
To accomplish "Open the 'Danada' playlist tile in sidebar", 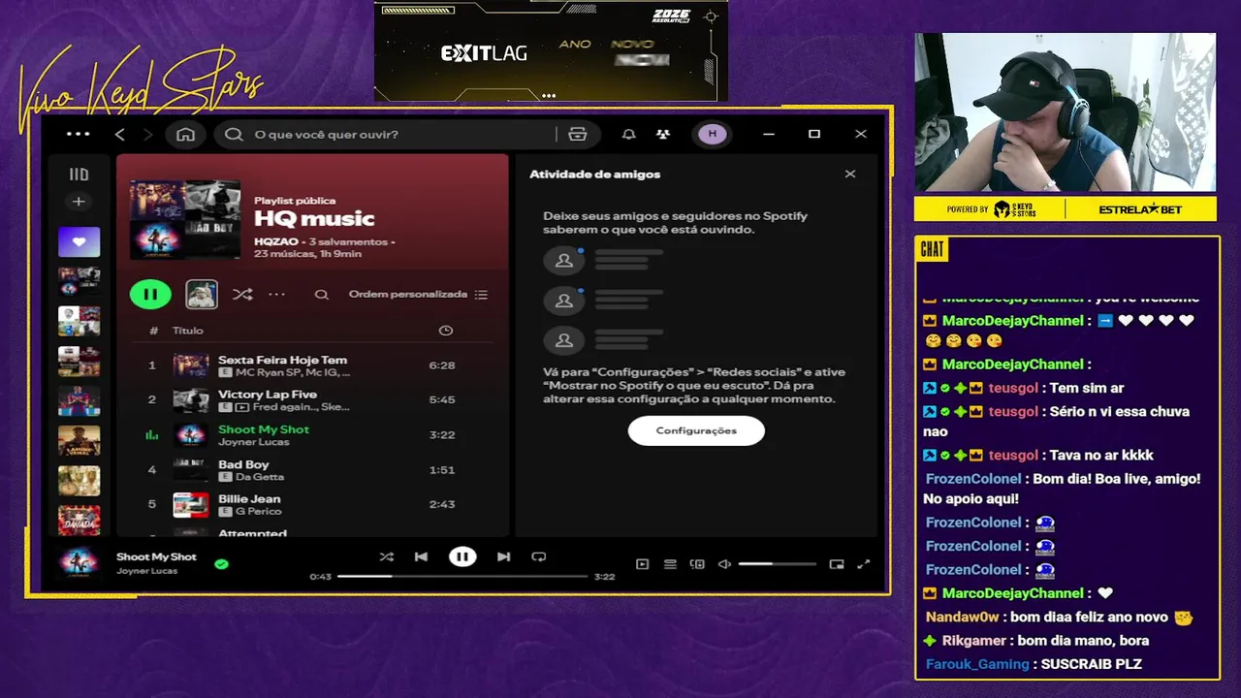I will click(79, 521).
